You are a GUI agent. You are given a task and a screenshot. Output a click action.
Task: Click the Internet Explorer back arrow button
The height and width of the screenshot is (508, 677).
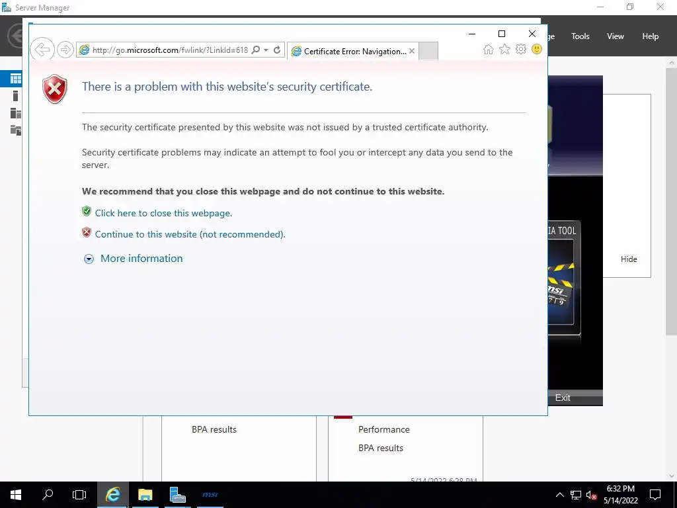(x=42, y=50)
